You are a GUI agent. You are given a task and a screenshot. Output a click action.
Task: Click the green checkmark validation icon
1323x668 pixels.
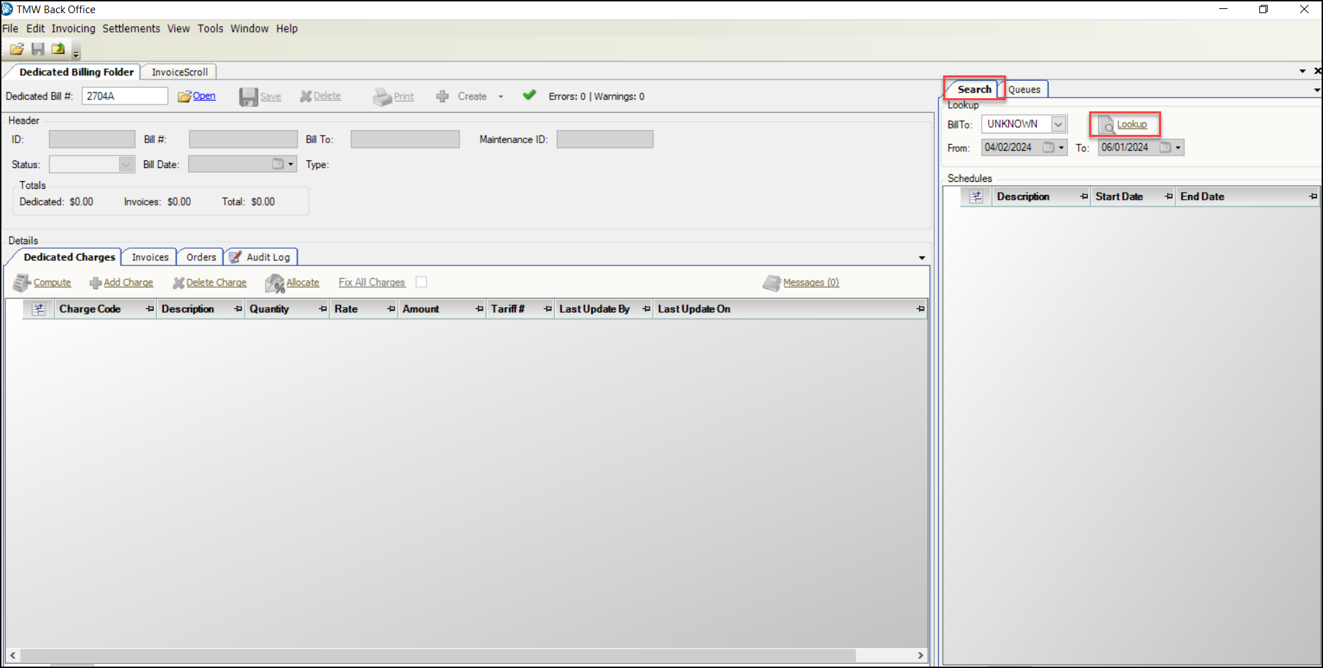[529, 95]
